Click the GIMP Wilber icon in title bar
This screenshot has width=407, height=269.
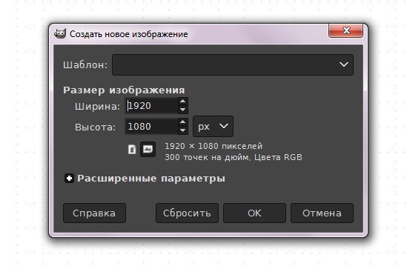(60, 34)
